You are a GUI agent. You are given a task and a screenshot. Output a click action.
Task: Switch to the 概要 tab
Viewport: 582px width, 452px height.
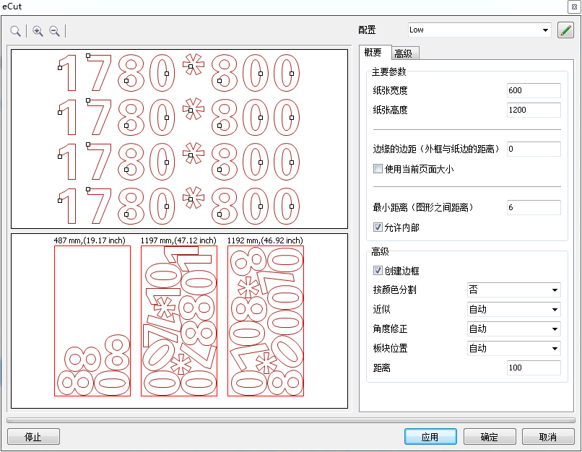point(373,52)
